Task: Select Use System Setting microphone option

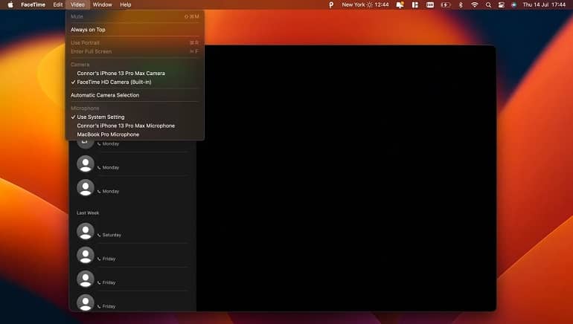Action: click(135, 117)
